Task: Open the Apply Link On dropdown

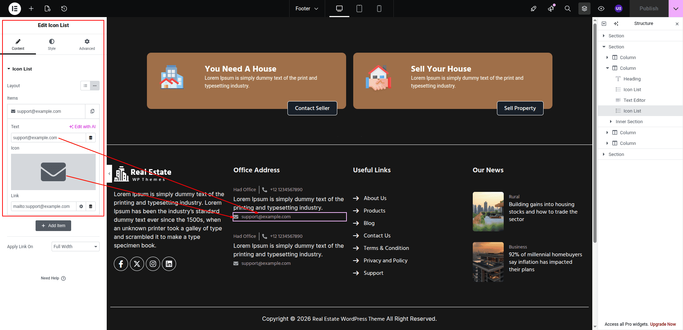Action: pos(75,247)
